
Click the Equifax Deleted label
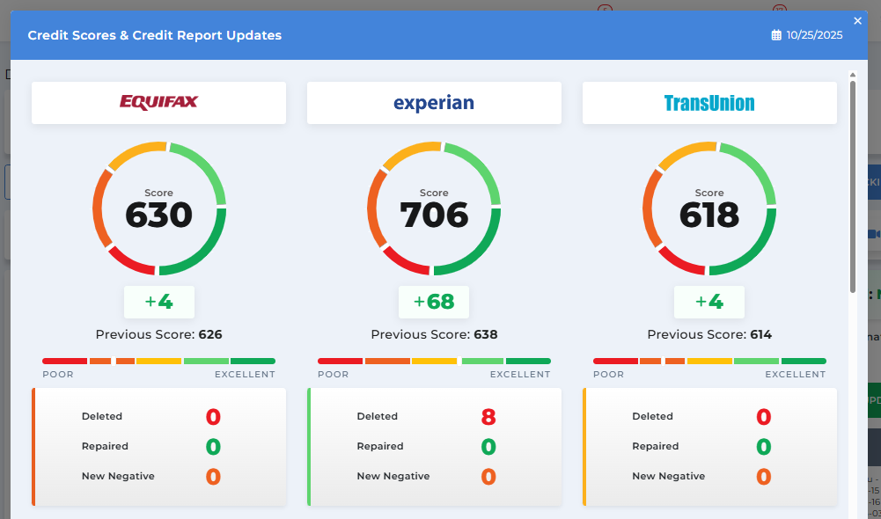click(x=102, y=416)
